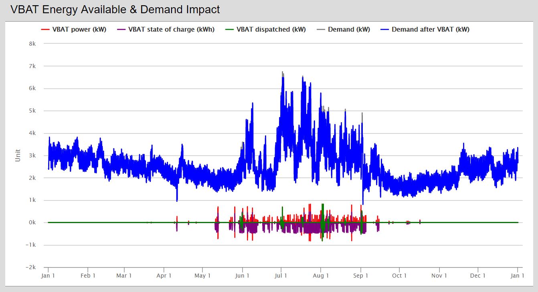Click the leftmost 'Jan 1' x-axis label
Viewport: 538px width, 292px height.
click(48, 276)
